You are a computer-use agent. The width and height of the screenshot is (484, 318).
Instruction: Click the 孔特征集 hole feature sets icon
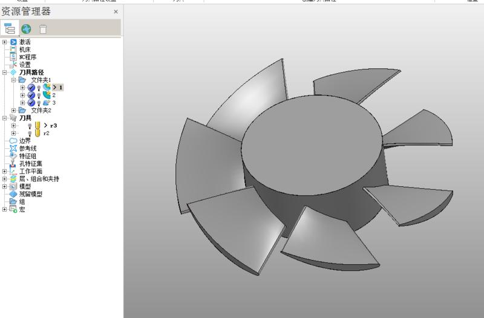coord(13,163)
